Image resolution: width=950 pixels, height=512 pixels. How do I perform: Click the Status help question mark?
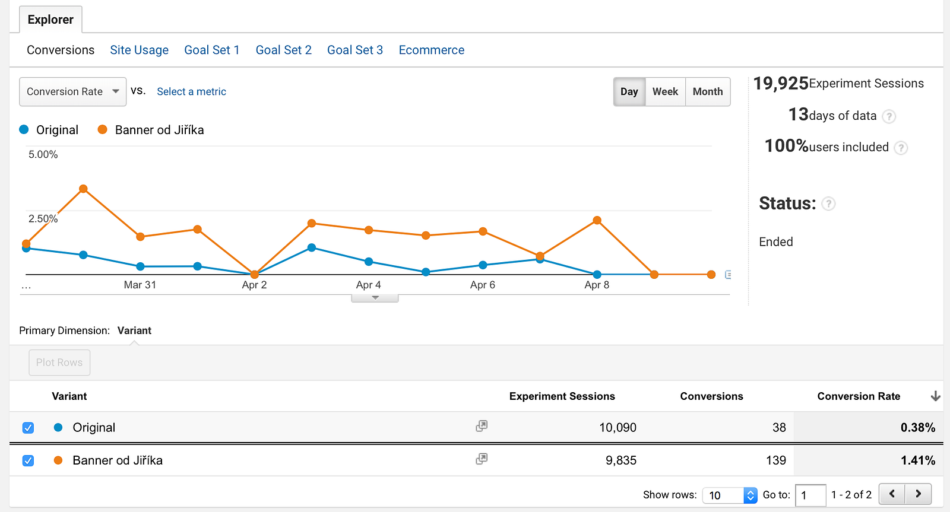(828, 204)
